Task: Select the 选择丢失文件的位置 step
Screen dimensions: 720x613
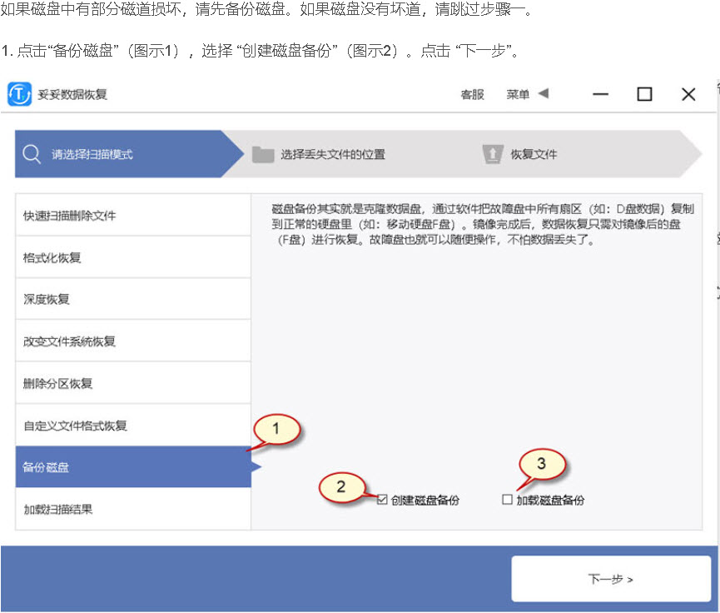Action: coord(332,154)
